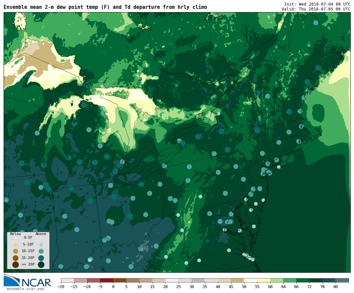Pick the dusty pink -15 to -10 colorbar swatch
The image size is (354, 293).
[x=80, y=280]
